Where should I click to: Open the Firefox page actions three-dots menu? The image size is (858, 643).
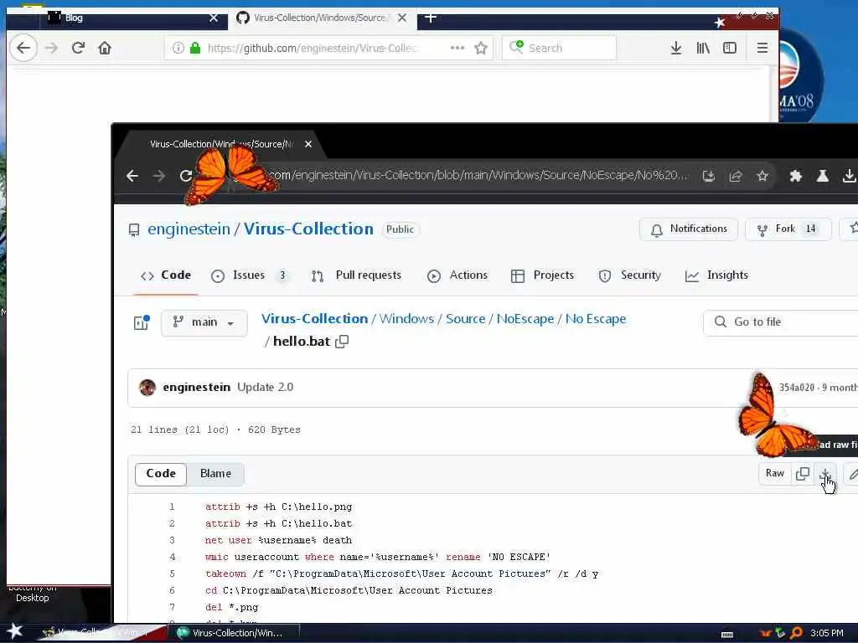click(x=457, y=48)
